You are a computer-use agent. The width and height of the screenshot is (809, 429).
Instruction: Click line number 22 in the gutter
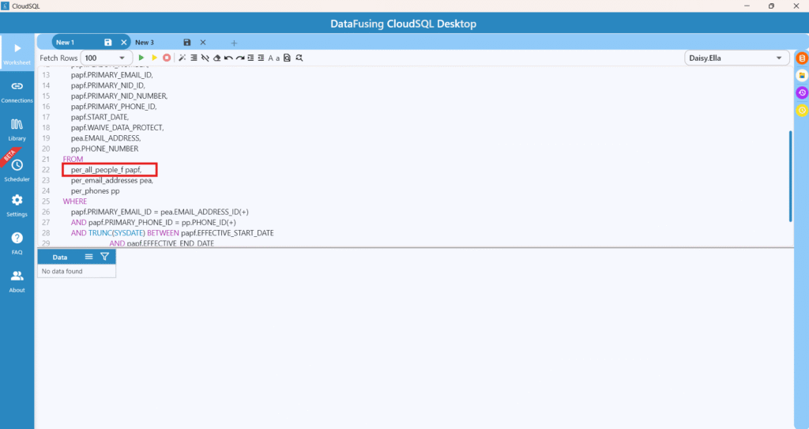[x=46, y=170]
